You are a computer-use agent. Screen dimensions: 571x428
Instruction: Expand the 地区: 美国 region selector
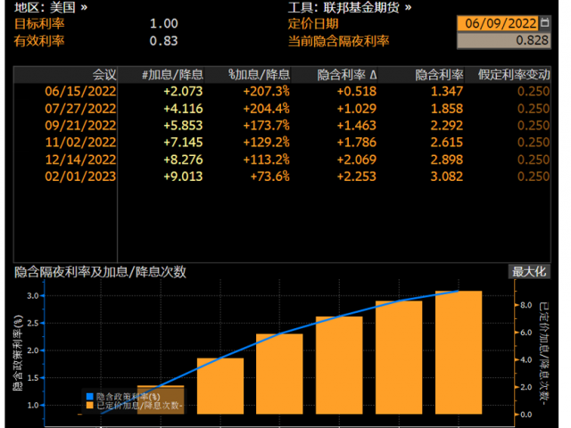tap(51, 7)
